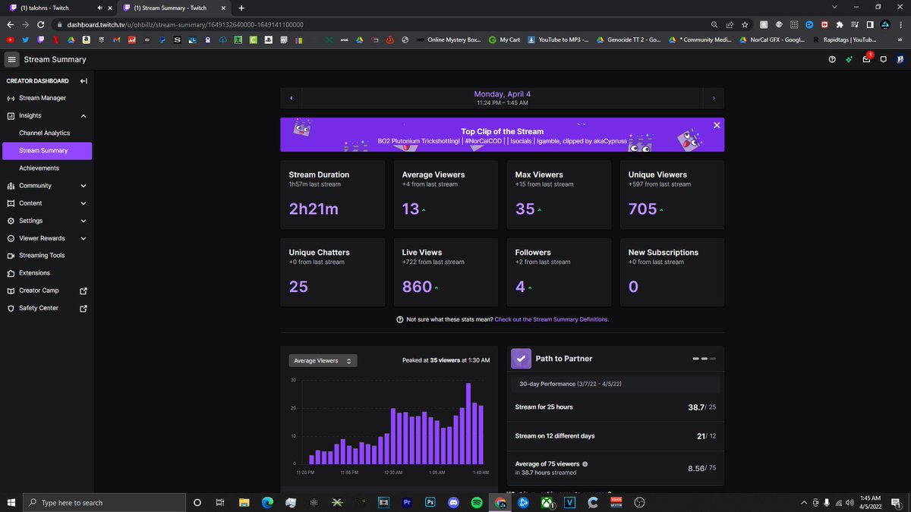Open the Chrome zoom magnifier icon
911x512 pixels.
pos(715,24)
